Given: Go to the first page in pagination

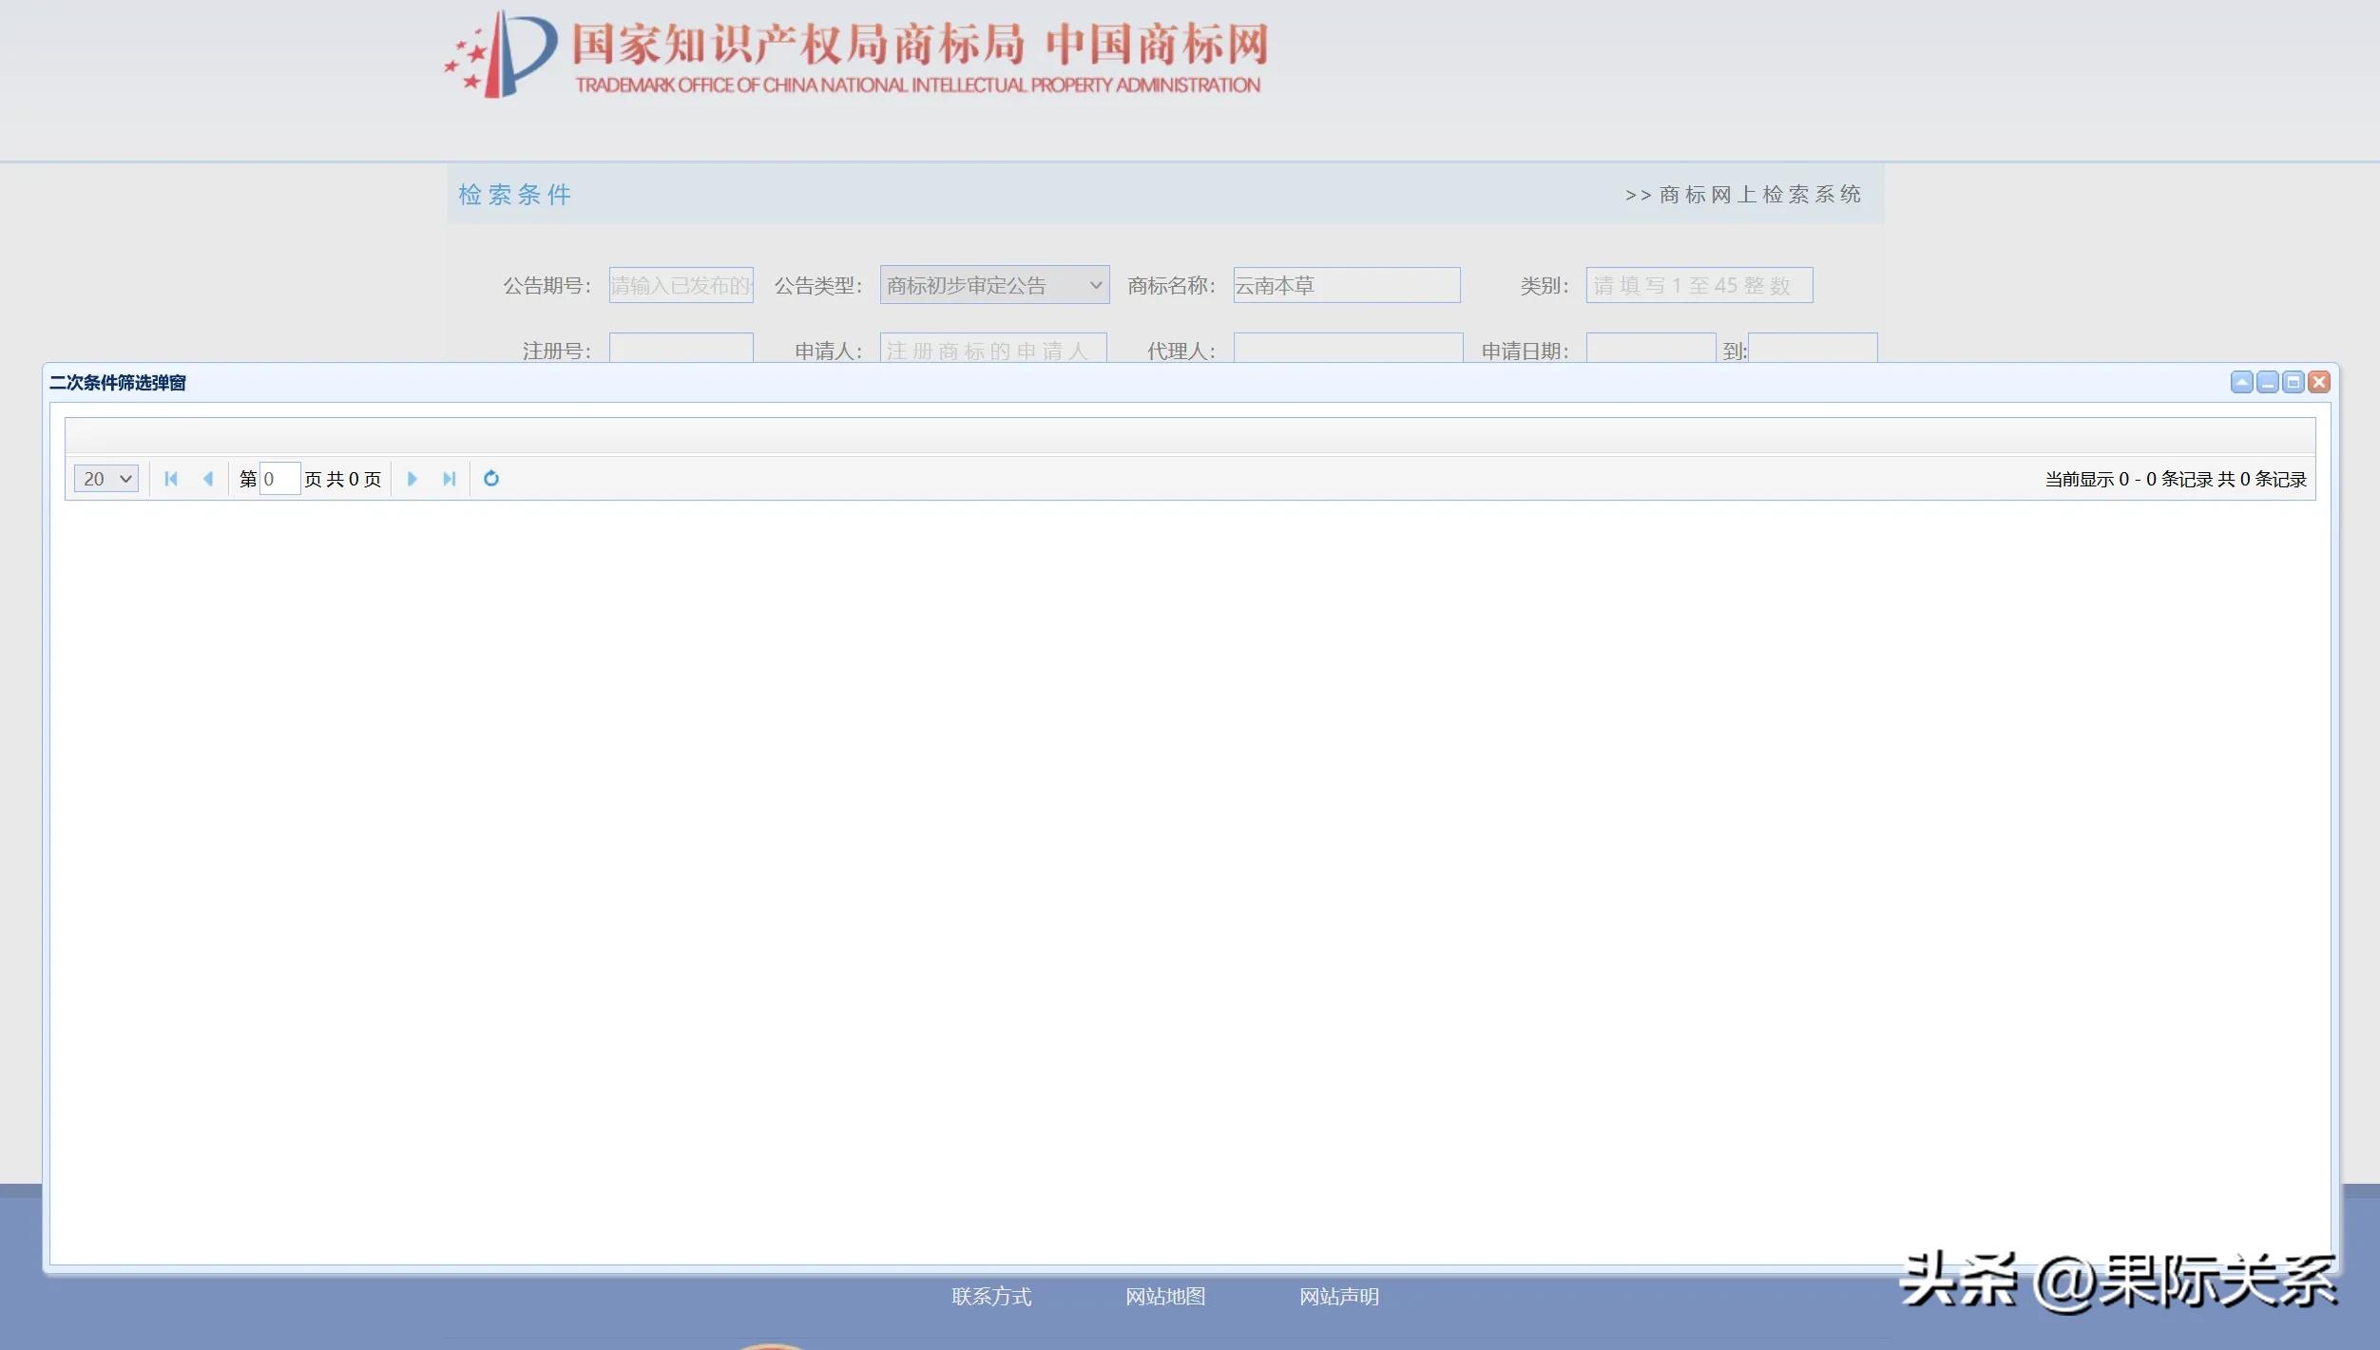Looking at the screenshot, I should pyautogui.click(x=171, y=478).
